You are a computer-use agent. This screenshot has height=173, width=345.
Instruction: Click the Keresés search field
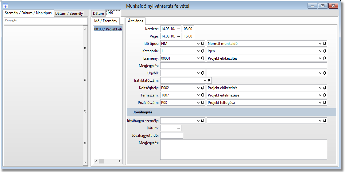[x=45, y=21]
